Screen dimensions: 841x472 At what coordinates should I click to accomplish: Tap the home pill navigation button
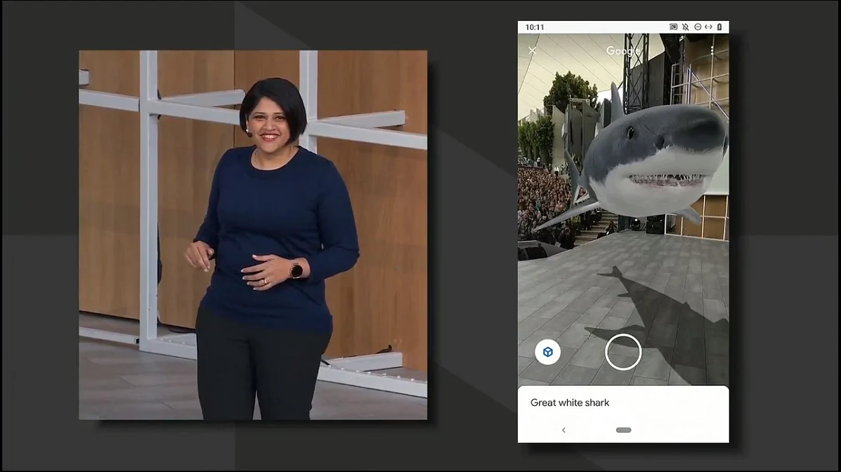(623, 430)
